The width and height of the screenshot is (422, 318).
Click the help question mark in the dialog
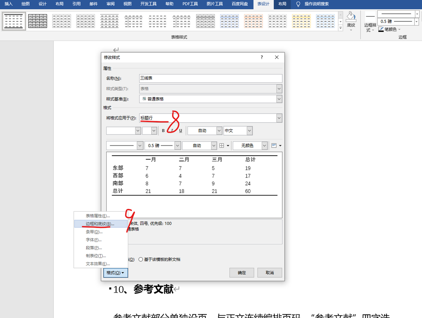[x=262, y=57]
